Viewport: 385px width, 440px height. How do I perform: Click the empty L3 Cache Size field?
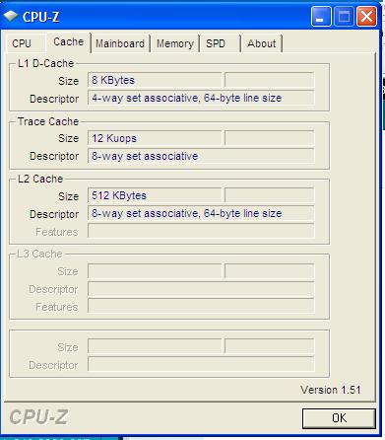155,271
